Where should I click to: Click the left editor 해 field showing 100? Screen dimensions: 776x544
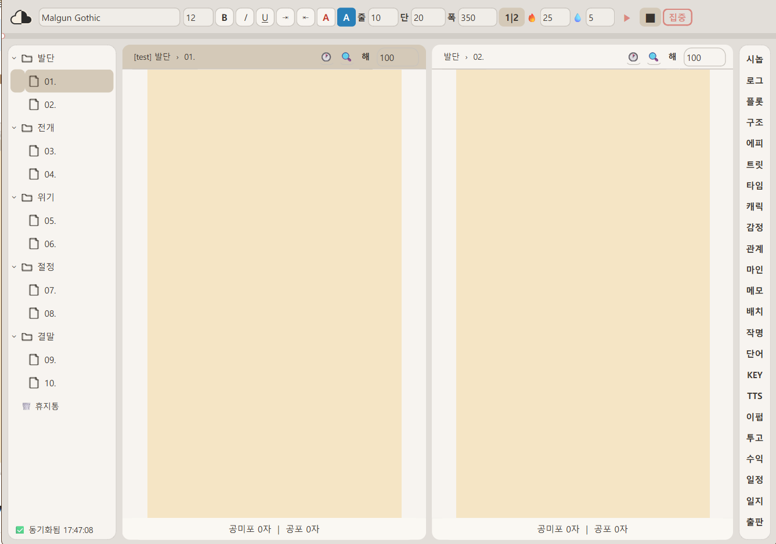(x=398, y=57)
